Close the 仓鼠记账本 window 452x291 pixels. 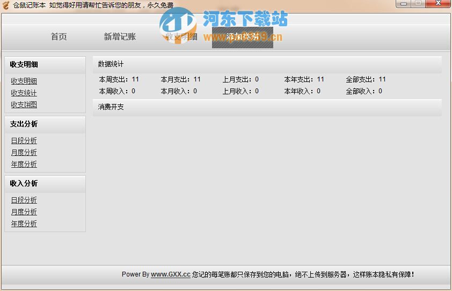[x=438, y=3]
